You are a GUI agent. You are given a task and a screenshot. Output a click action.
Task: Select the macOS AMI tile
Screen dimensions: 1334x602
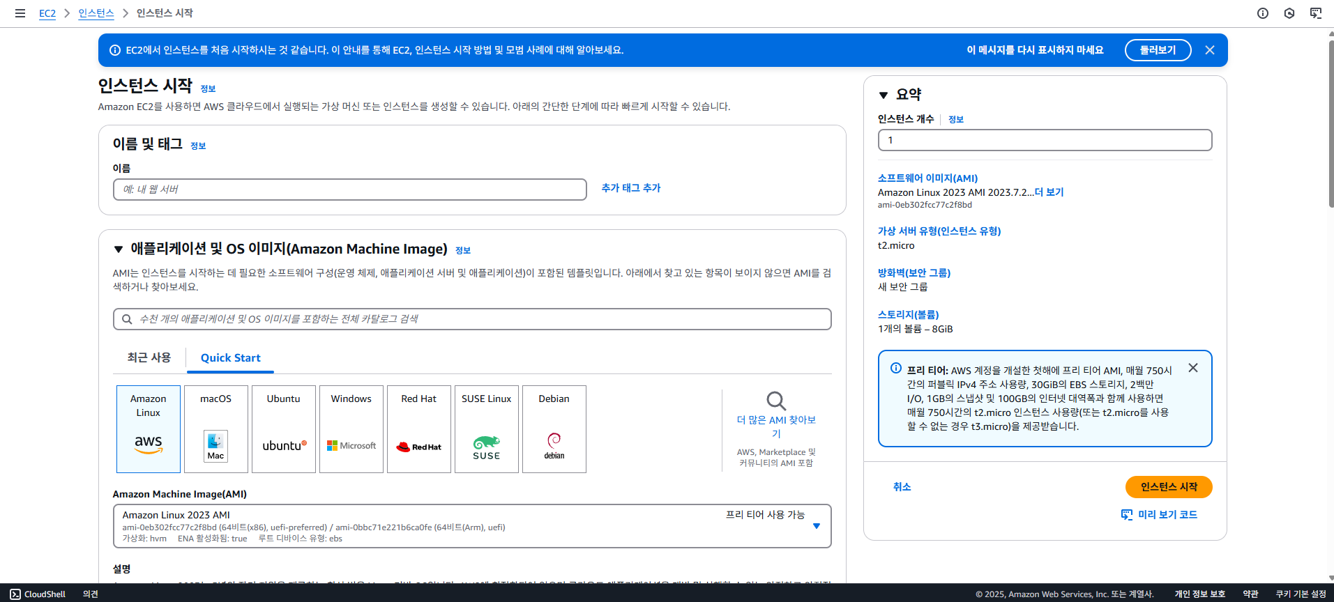point(216,429)
